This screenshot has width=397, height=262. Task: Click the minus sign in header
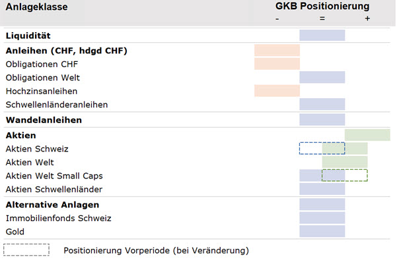[277, 19]
